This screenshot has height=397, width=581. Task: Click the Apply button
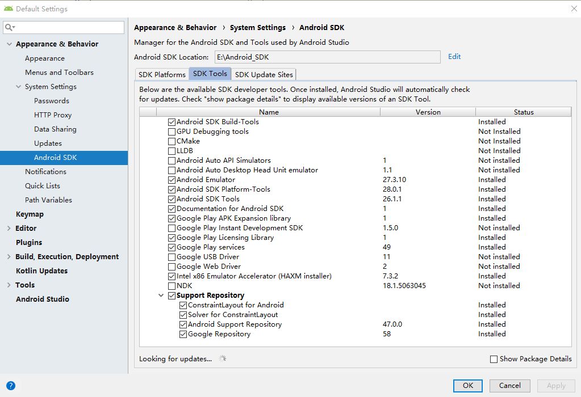pyautogui.click(x=556, y=386)
